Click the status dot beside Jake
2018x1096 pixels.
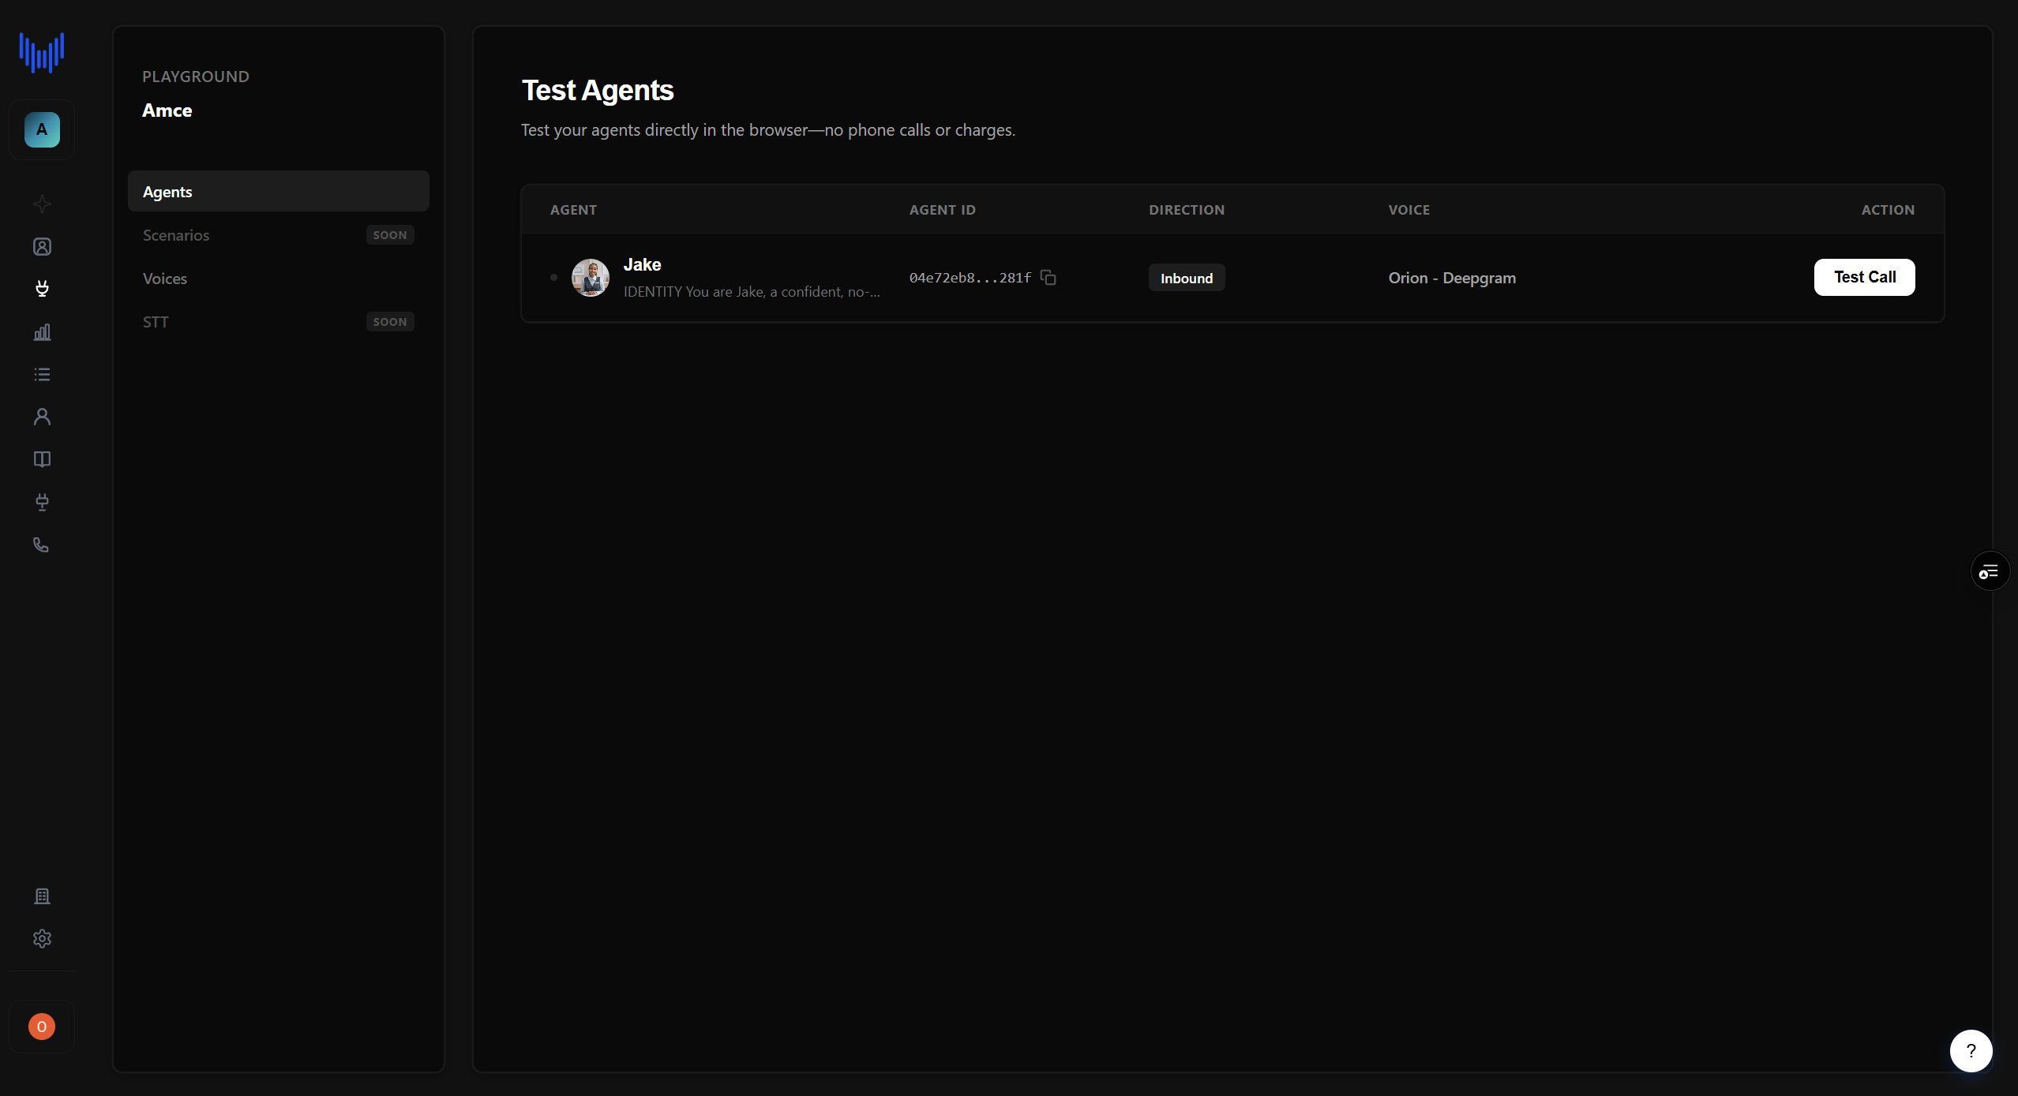click(x=553, y=277)
